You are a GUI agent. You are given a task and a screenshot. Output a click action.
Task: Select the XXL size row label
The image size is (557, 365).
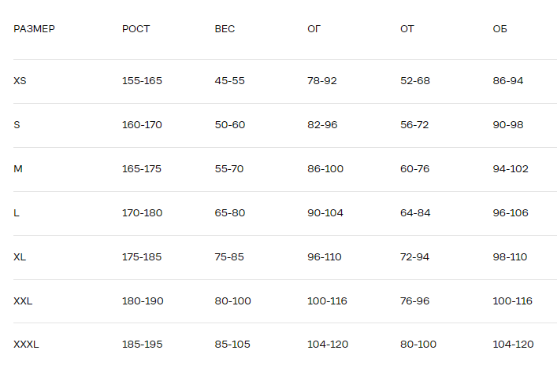[x=23, y=301]
